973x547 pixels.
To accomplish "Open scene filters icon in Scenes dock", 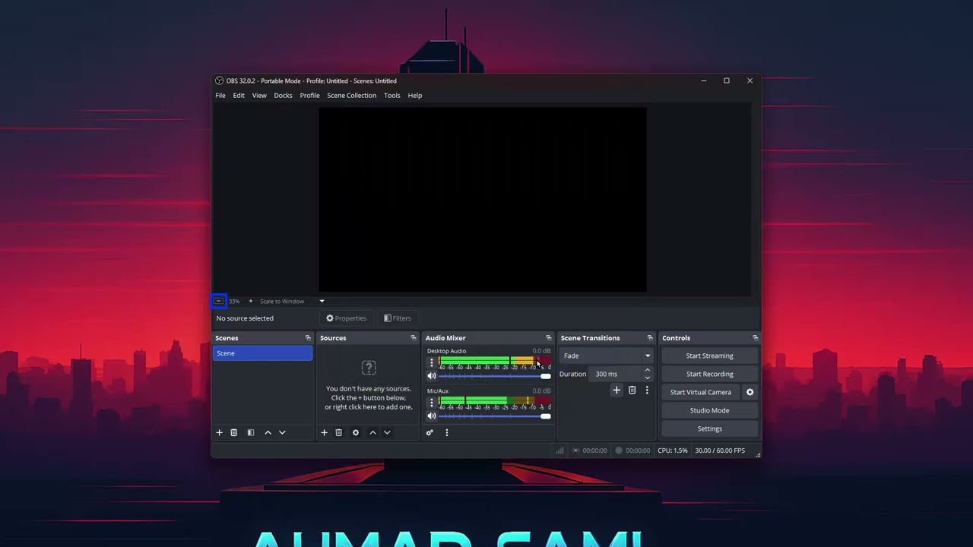I will (250, 432).
